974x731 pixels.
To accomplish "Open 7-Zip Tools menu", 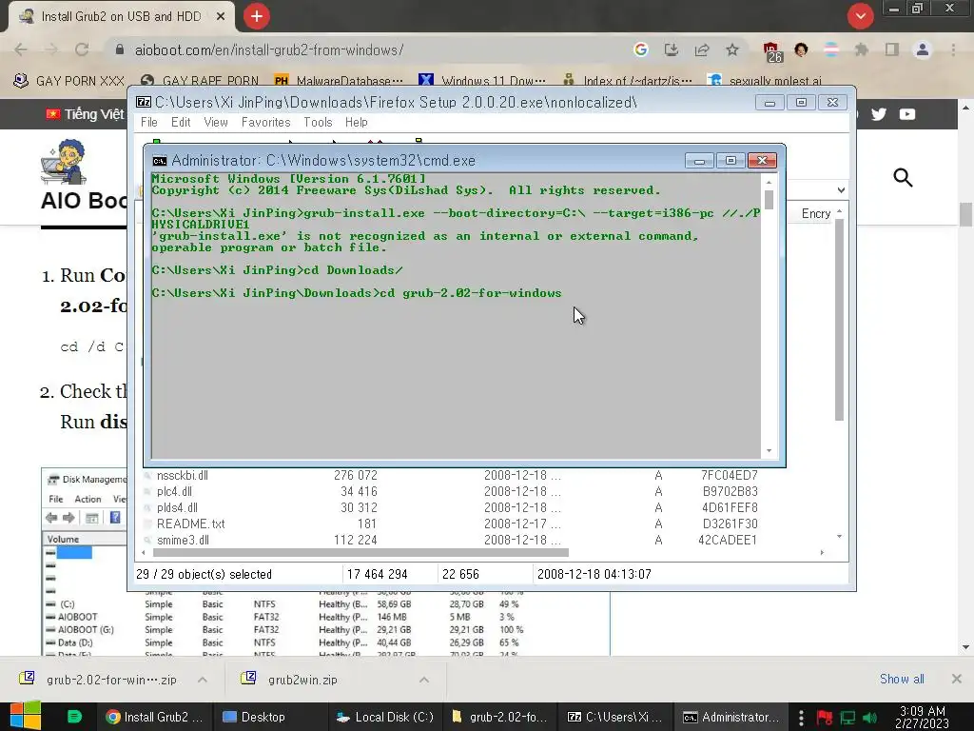I will [318, 123].
